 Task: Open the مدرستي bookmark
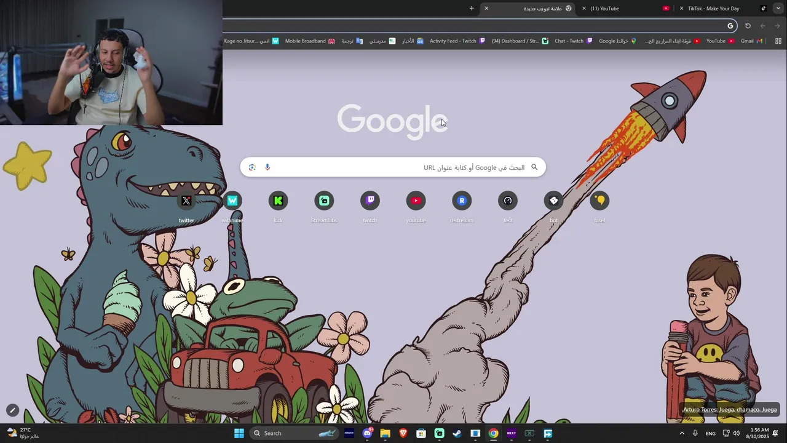[x=382, y=41]
